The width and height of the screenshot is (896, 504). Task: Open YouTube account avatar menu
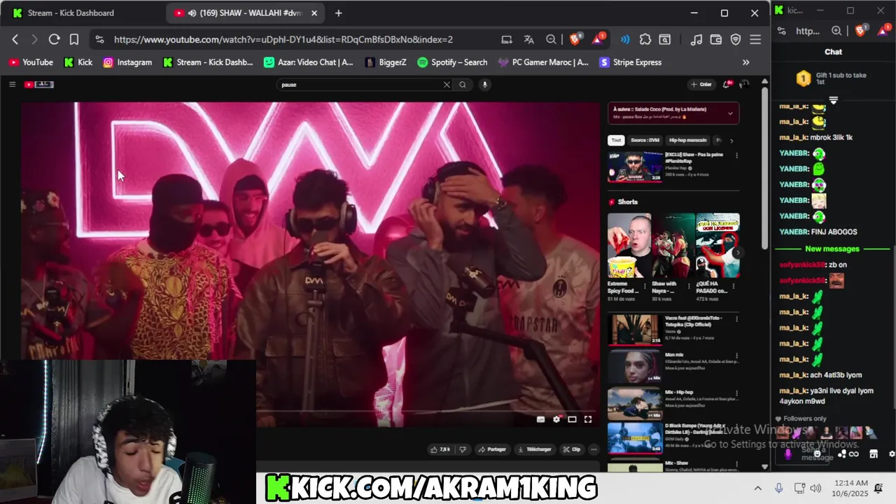[744, 84]
